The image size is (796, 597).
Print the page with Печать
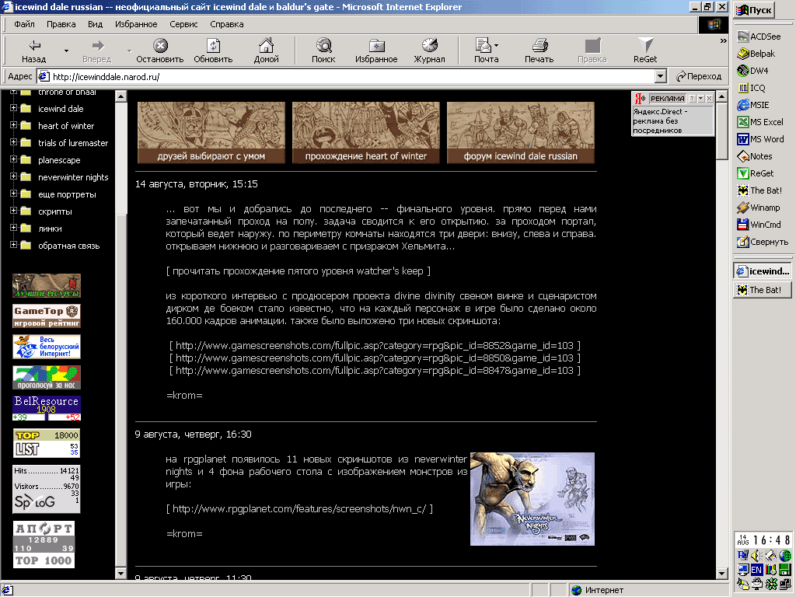pyautogui.click(x=539, y=51)
